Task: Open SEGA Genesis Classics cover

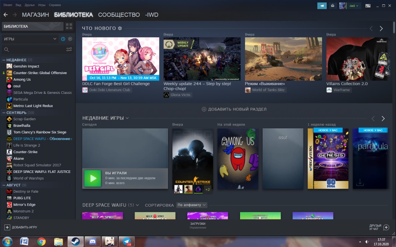Action: [328, 159]
